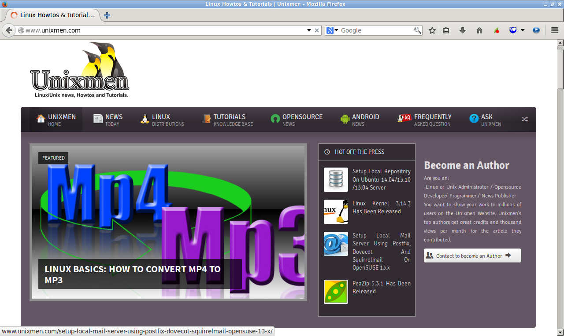Open Linux Kernel 3.14.3 Released article
The width and height of the screenshot is (564, 336).
(x=382, y=207)
